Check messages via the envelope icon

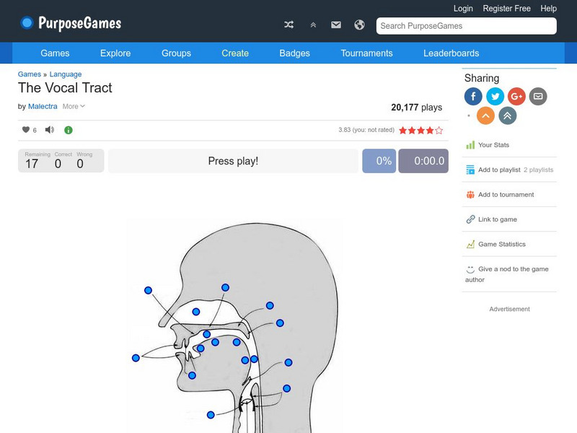(x=335, y=24)
